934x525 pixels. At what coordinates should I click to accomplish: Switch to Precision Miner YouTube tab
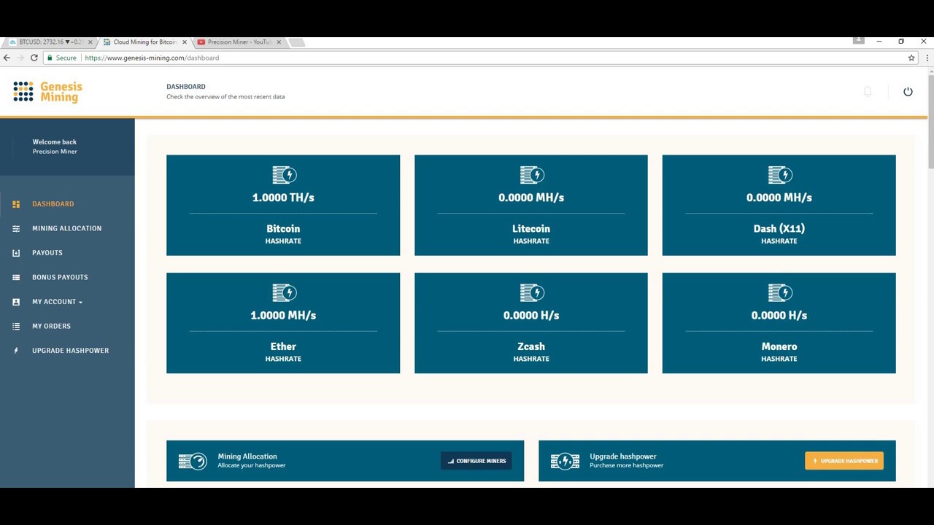[239, 42]
